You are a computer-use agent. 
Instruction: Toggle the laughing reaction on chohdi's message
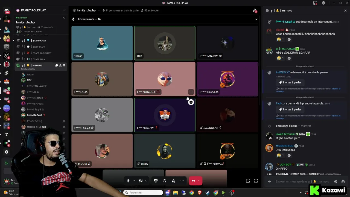[x=280, y=39]
